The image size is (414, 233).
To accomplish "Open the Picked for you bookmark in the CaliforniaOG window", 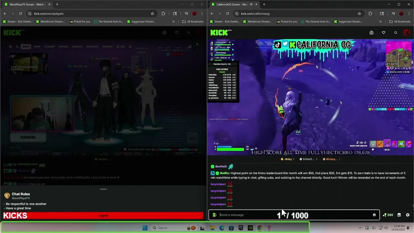I will 286,22.
